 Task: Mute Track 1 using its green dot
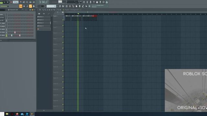click(63, 20)
